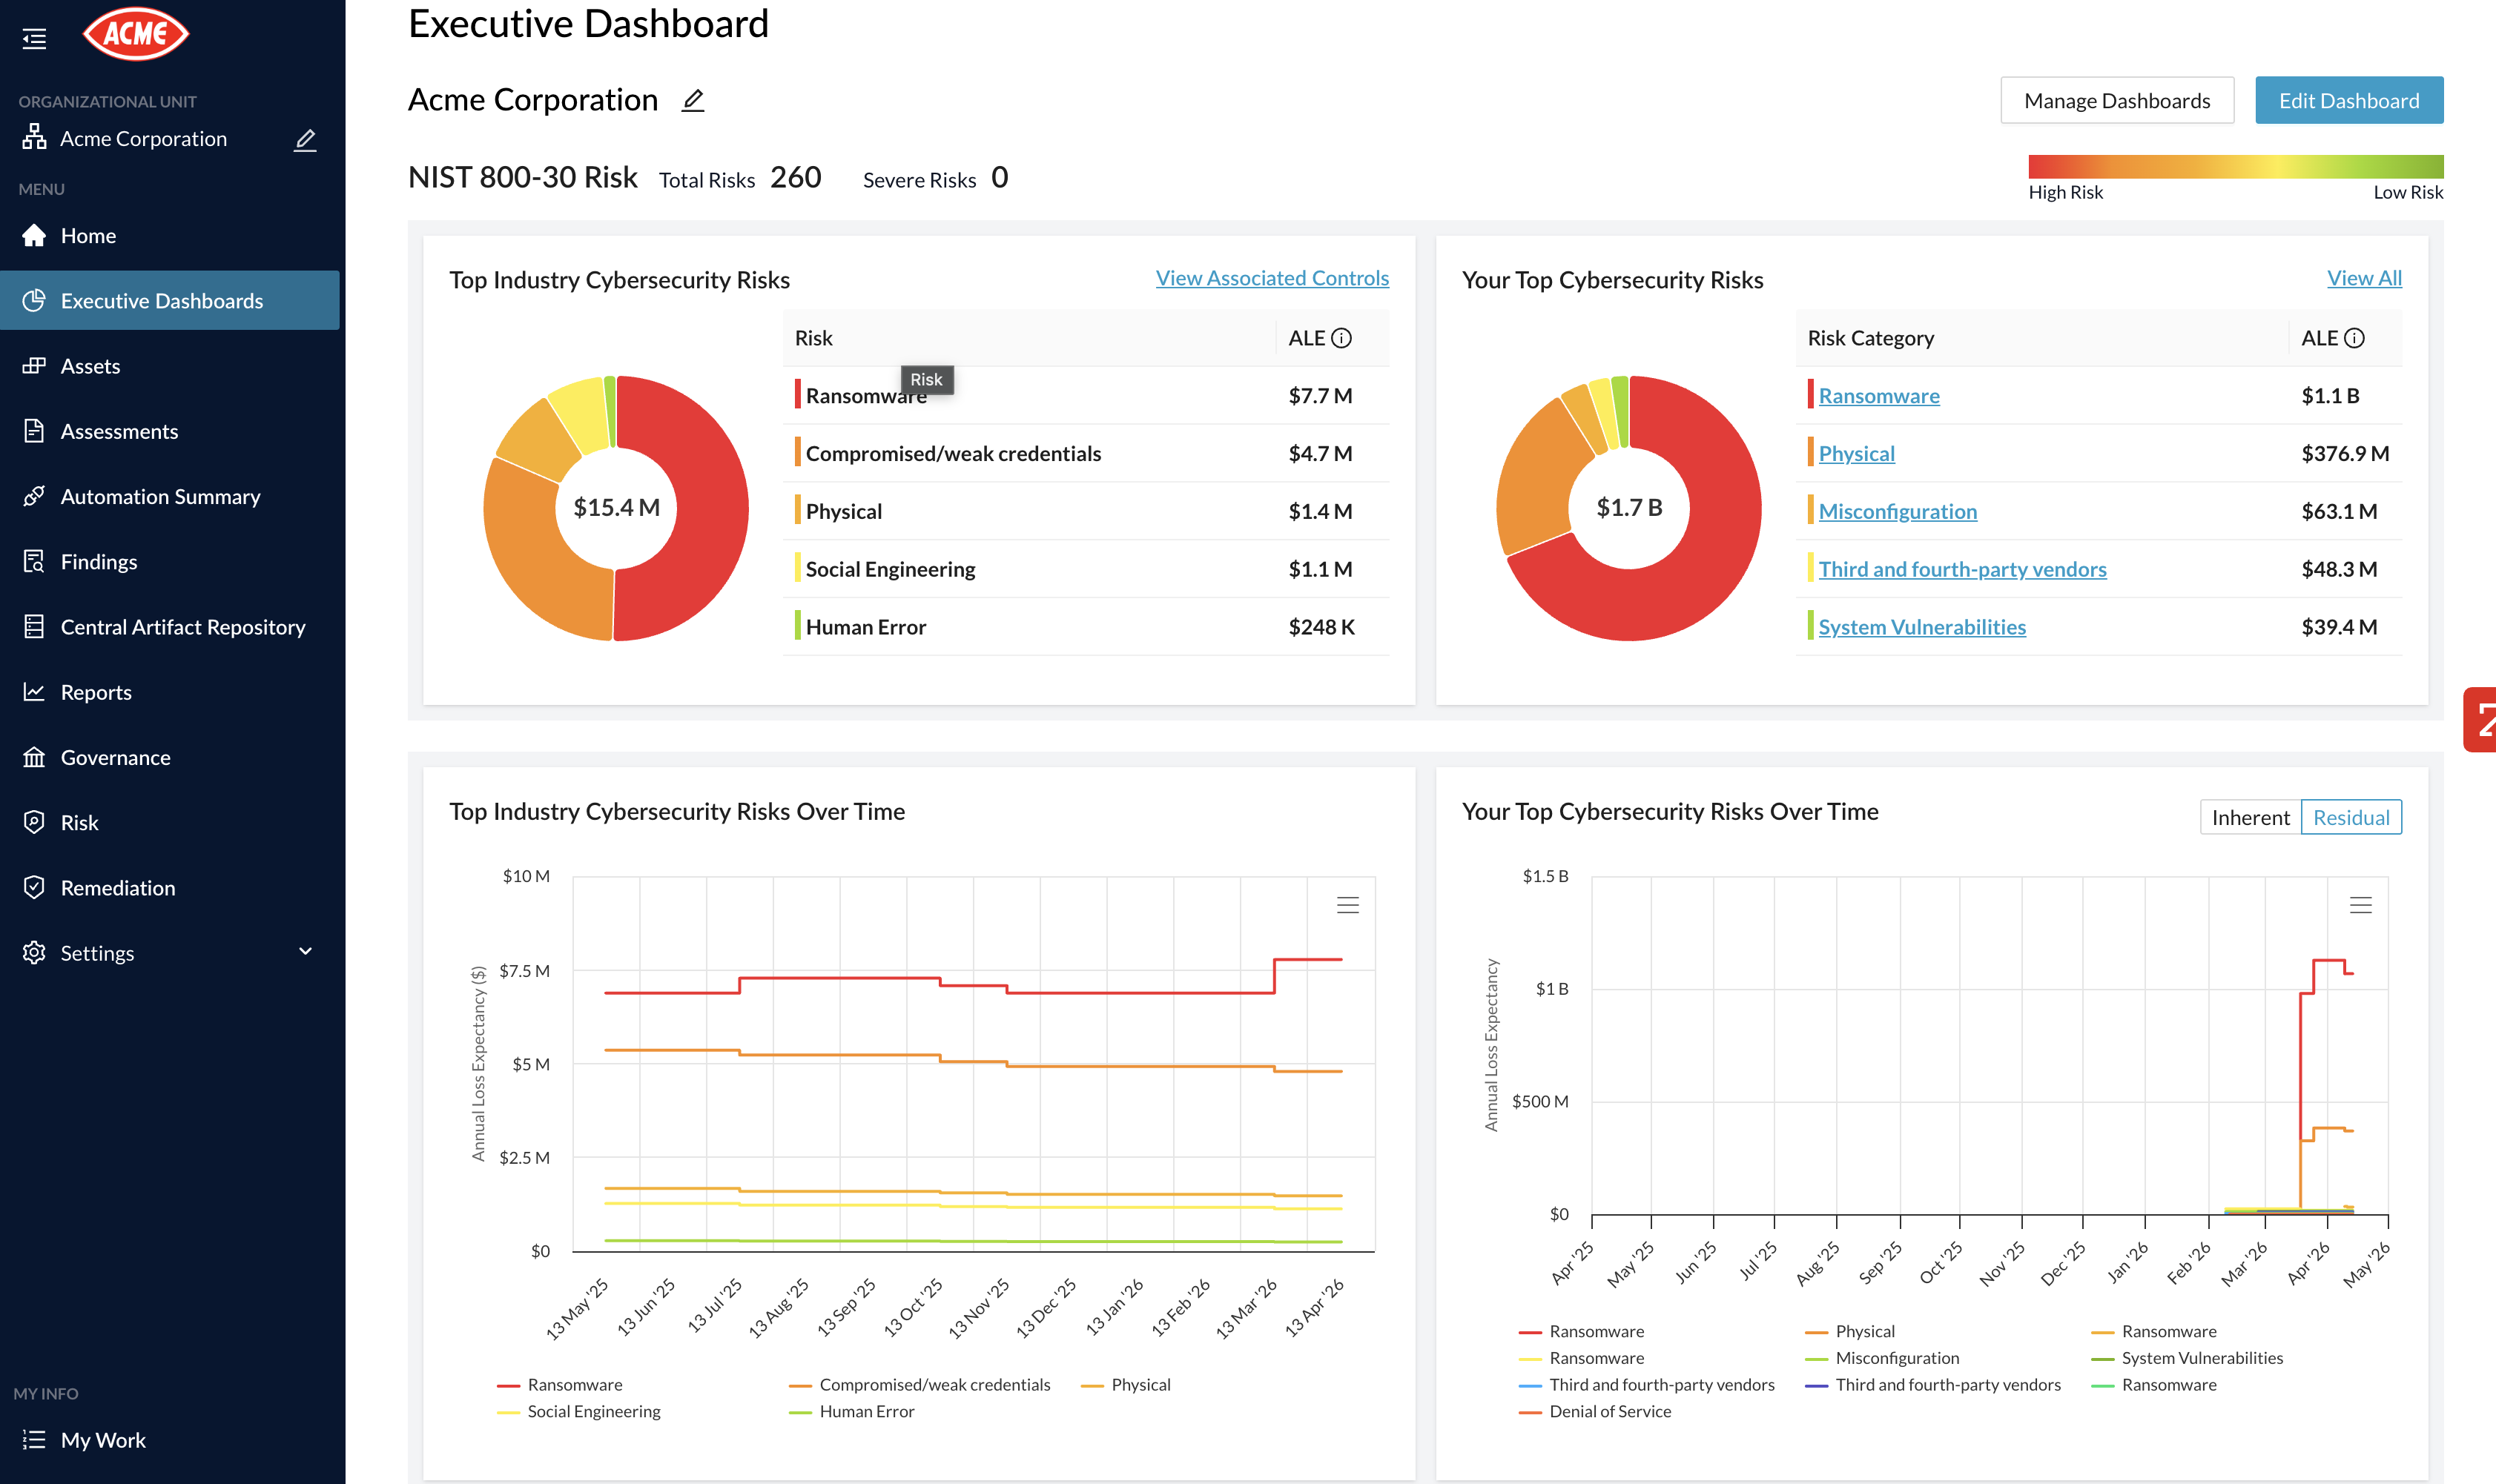Expand the Settings menu chevron
2496x1484 pixels.
coord(305,952)
